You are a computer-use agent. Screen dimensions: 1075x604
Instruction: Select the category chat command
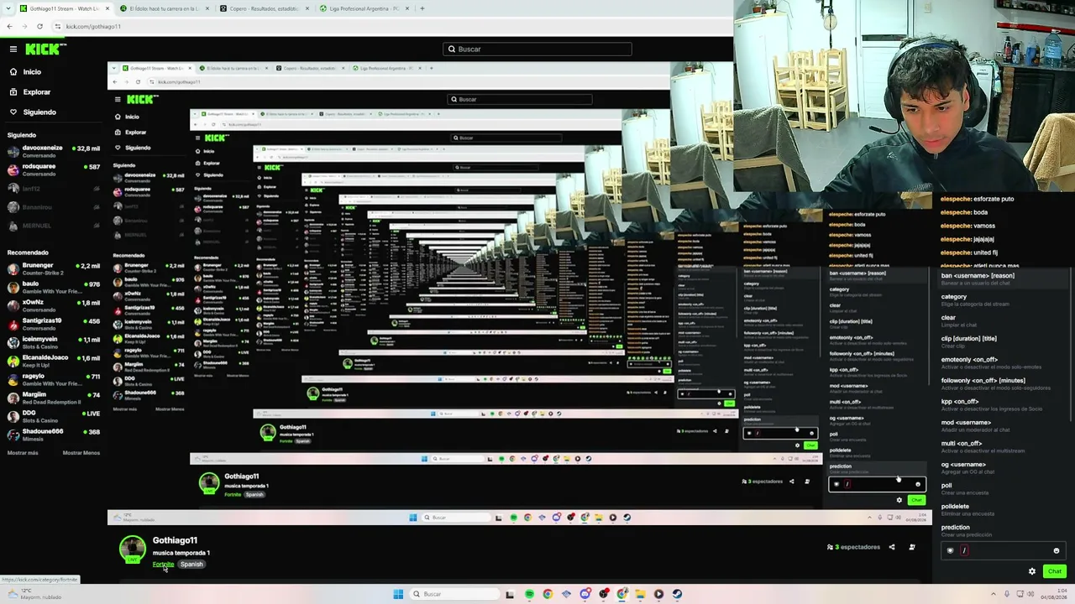click(x=1002, y=299)
